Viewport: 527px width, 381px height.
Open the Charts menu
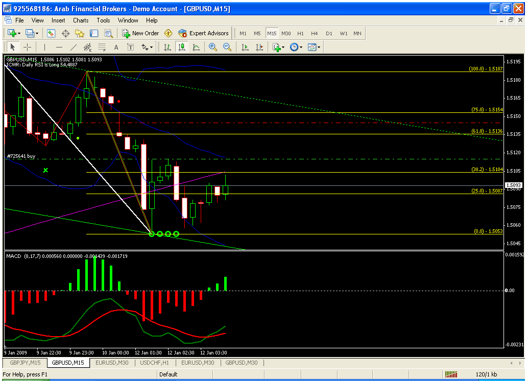click(x=81, y=20)
